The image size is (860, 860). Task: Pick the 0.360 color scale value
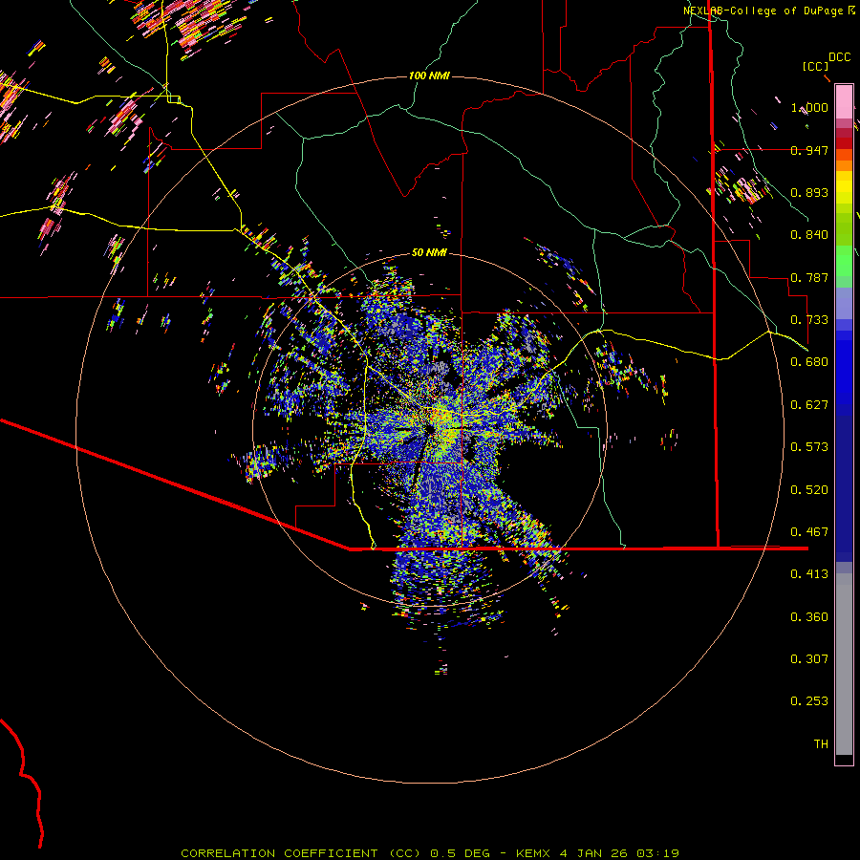pyautogui.click(x=809, y=617)
